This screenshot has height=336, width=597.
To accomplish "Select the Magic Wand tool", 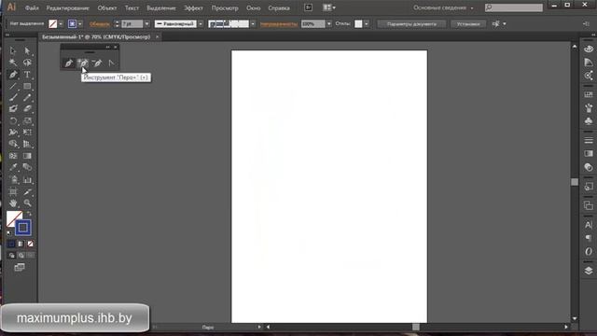I will [13, 63].
